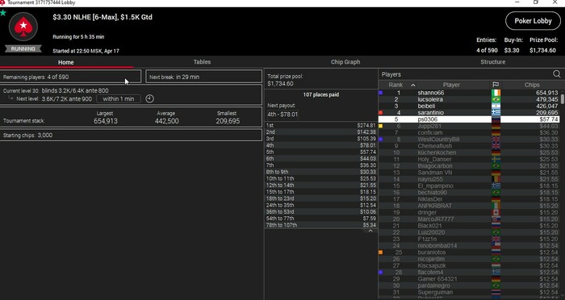Click the Next break in 29 min box
565x300 pixels.
coord(203,77)
